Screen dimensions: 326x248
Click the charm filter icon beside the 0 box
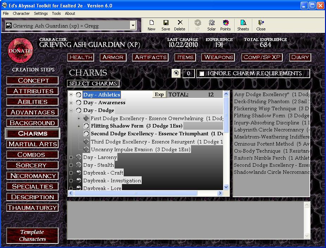coord(176,73)
